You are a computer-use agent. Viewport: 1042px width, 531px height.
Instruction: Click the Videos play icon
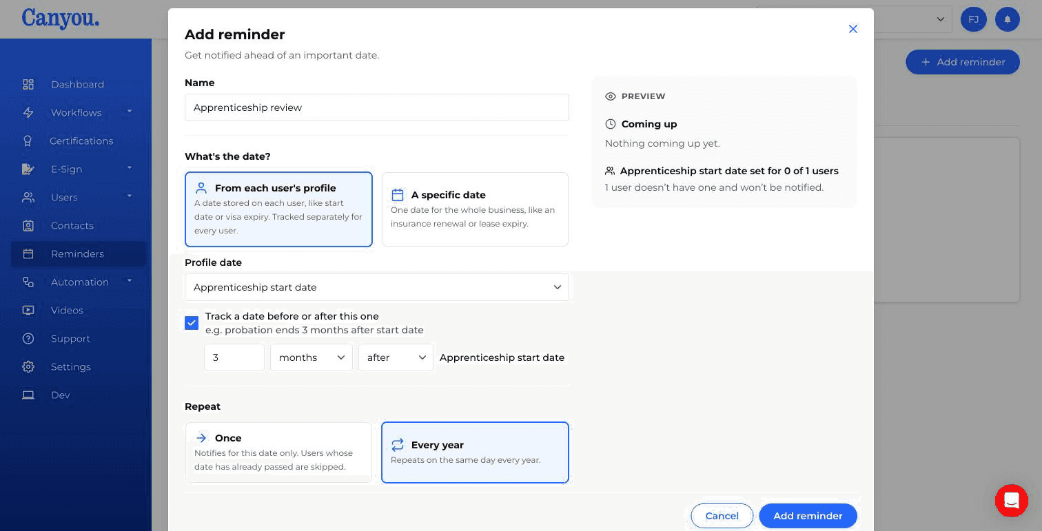coord(28,311)
